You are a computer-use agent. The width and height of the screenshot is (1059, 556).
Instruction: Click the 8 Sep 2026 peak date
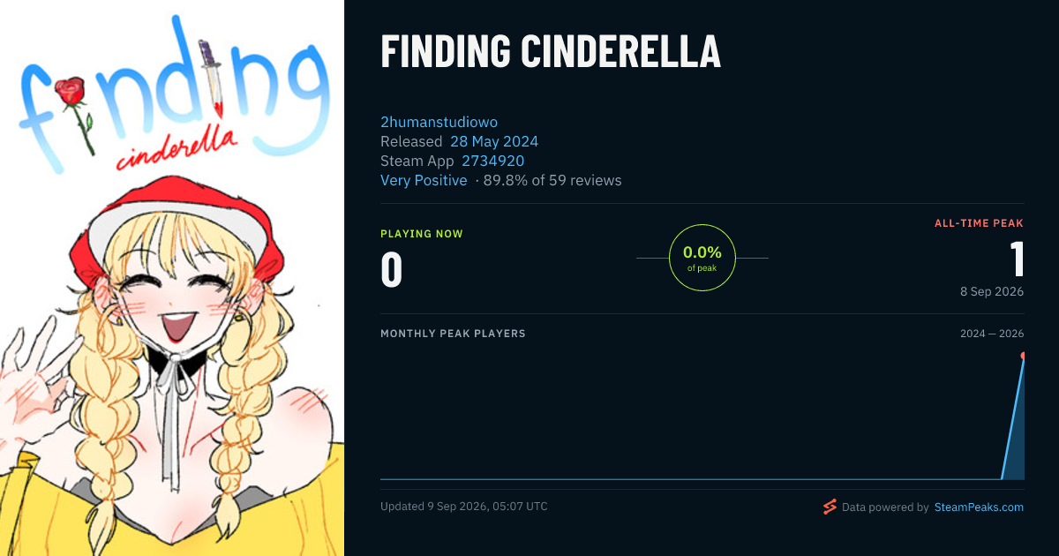click(x=992, y=291)
